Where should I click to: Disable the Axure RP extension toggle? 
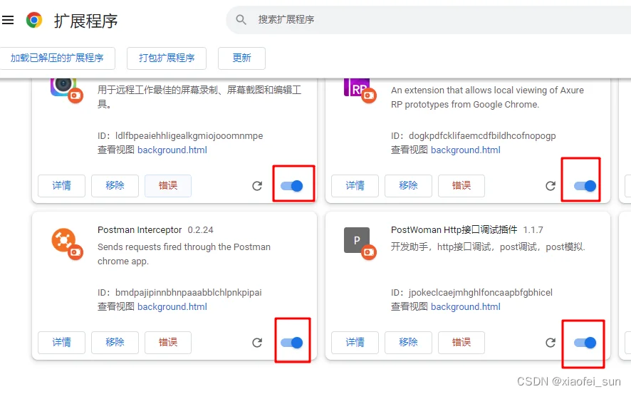[x=585, y=186]
